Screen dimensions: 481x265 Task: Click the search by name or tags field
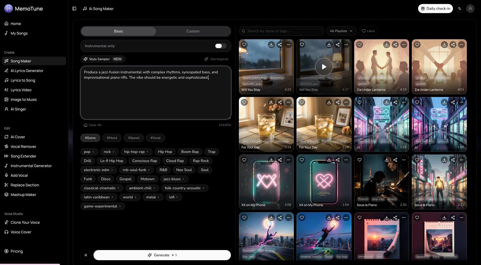point(281,31)
